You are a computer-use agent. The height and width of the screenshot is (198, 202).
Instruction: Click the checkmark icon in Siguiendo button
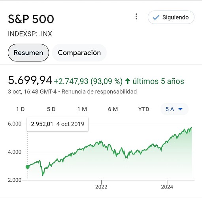coord(156,17)
